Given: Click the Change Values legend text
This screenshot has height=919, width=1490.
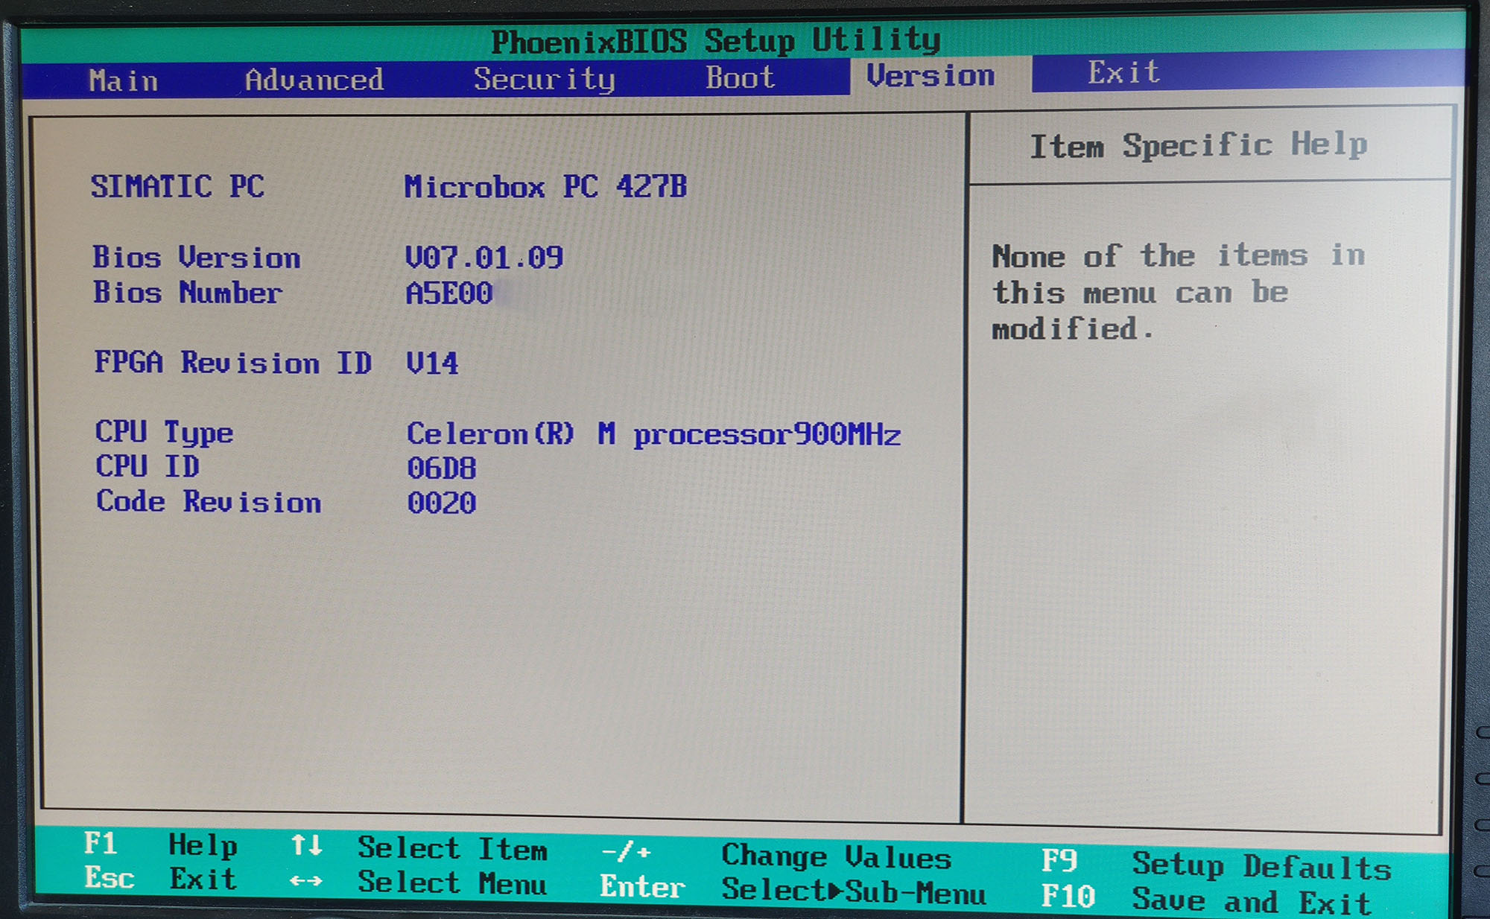Looking at the screenshot, I should tap(837, 856).
